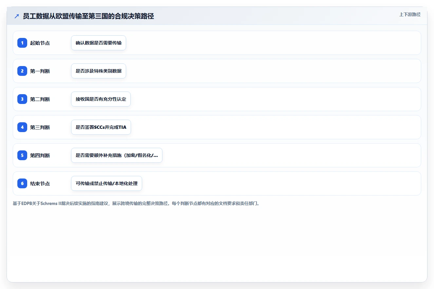This screenshot has width=434, height=289.
Task: Click the step 4 number badge
Action: pyautogui.click(x=22, y=127)
